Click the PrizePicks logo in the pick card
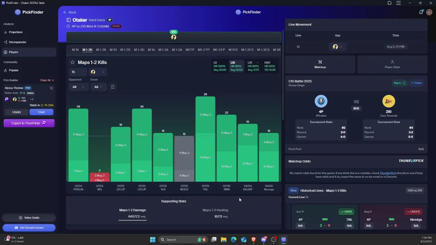 (x=6, y=99)
